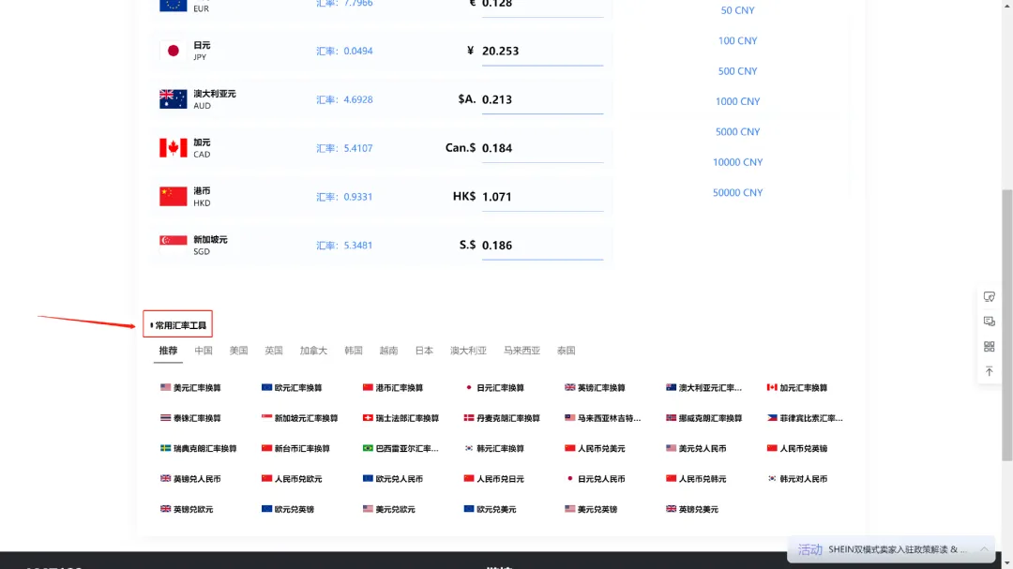Choose the 50000 CNY quick amount
Image resolution: width=1013 pixels, height=569 pixels.
[737, 192]
